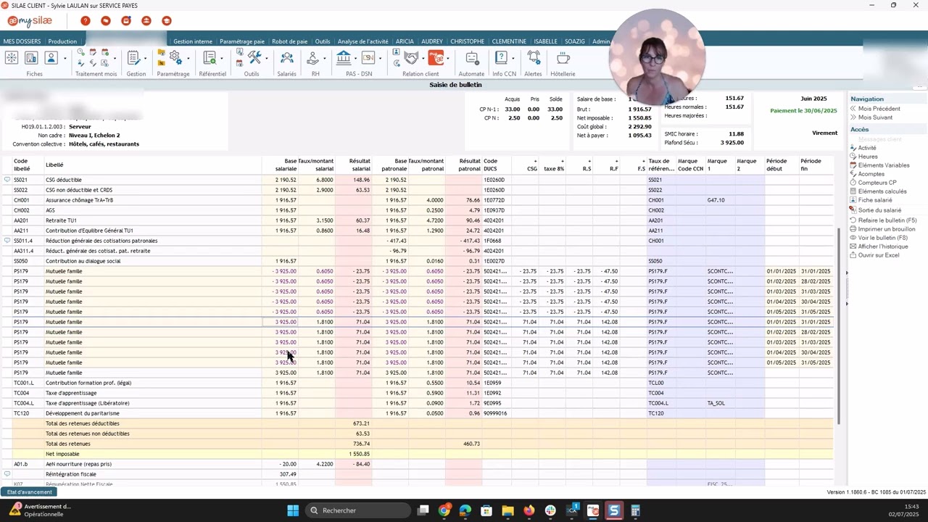Expand the Référentiel dropdown arrow
The width and height of the screenshot is (928, 522).
(221, 59)
